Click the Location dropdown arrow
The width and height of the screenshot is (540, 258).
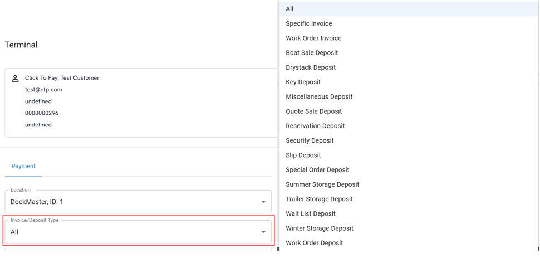263,202
